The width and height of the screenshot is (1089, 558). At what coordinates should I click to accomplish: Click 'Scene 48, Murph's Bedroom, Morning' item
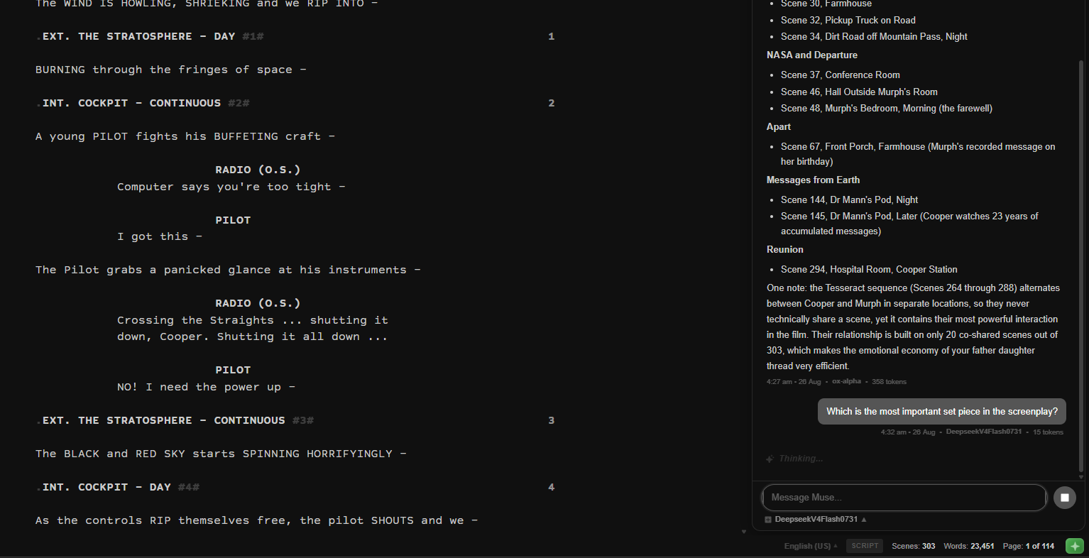[887, 108]
